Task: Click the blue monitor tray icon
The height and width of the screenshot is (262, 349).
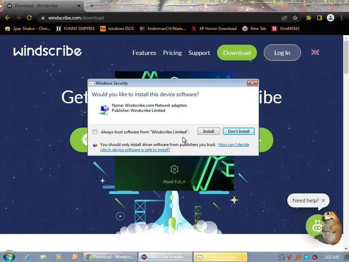Action: click(306, 257)
